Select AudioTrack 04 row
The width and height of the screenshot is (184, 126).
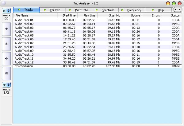coord(98,31)
